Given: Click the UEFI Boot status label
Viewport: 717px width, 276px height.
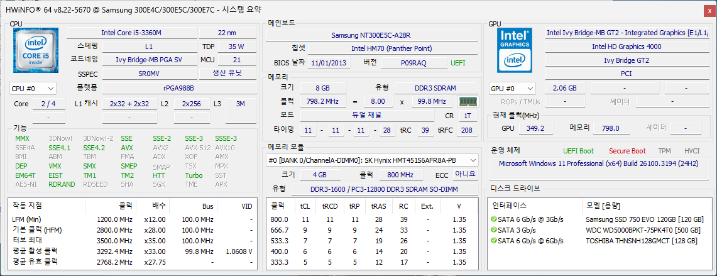Looking at the screenshot, I should point(579,151).
